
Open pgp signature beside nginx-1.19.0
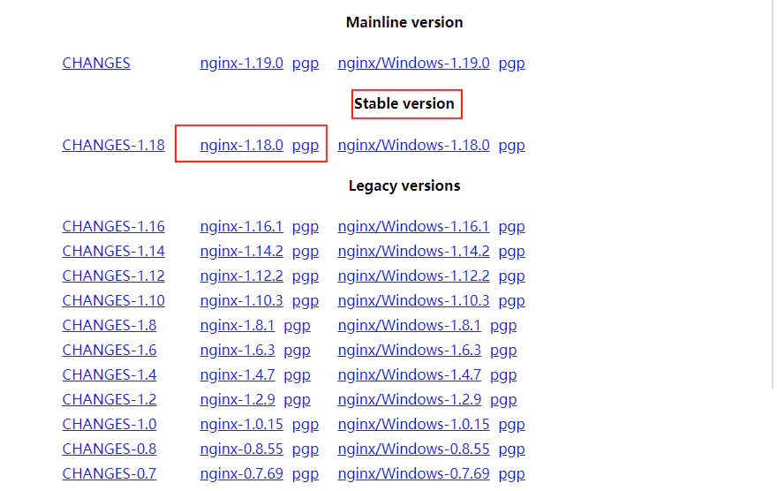tap(306, 64)
